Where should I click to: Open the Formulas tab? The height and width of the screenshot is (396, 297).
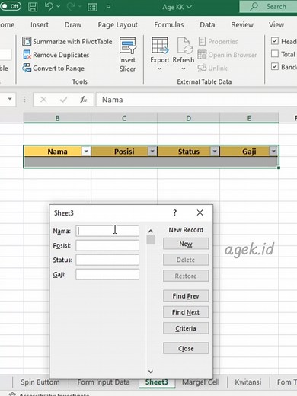tap(169, 25)
